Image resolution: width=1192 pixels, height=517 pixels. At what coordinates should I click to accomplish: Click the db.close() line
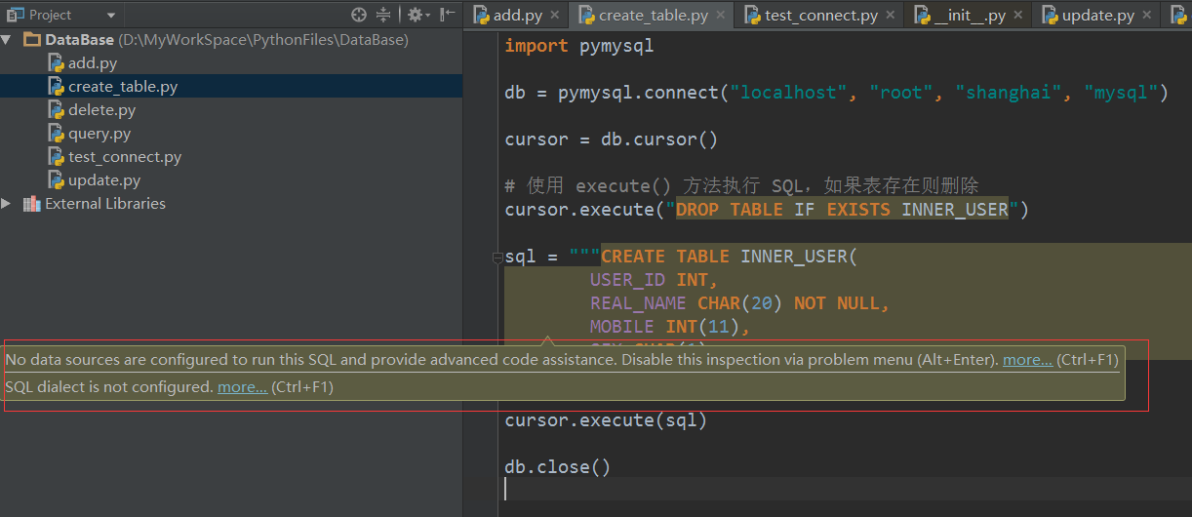point(558,467)
